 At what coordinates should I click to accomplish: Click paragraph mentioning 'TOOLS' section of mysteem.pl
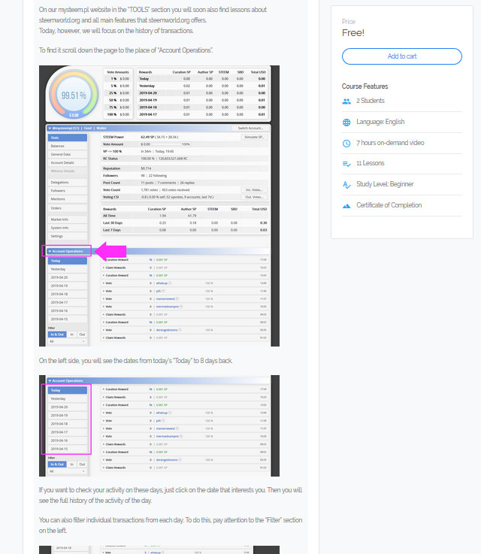tap(153, 20)
